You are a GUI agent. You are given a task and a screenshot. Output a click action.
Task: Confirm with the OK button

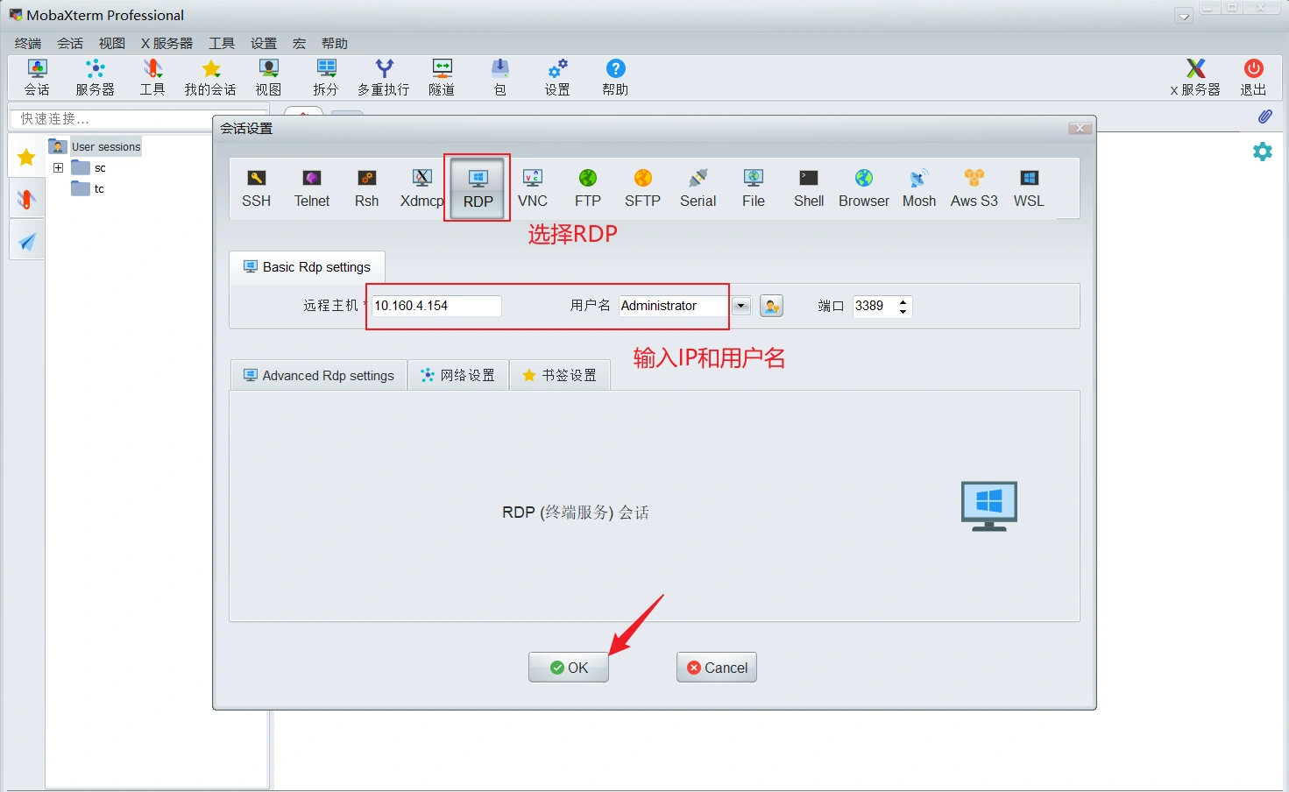click(569, 668)
